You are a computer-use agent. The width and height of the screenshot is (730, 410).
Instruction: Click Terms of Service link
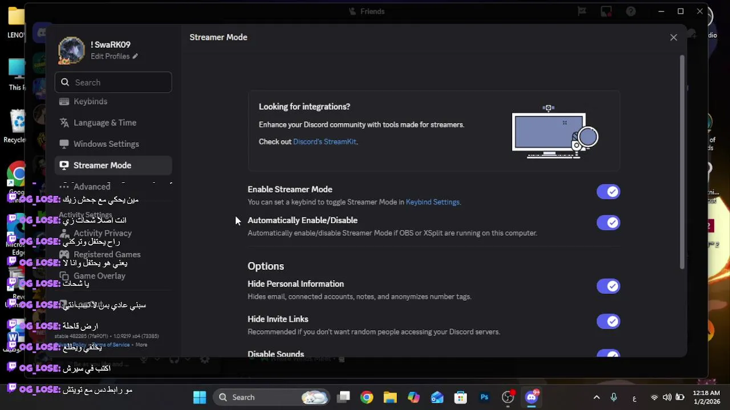(x=111, y=345)
